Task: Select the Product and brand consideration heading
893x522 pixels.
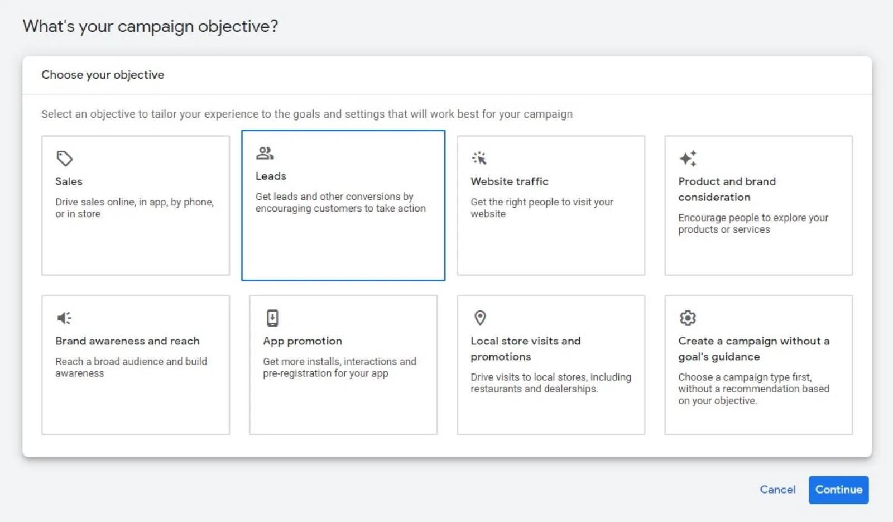Action: tap(727, 189)
